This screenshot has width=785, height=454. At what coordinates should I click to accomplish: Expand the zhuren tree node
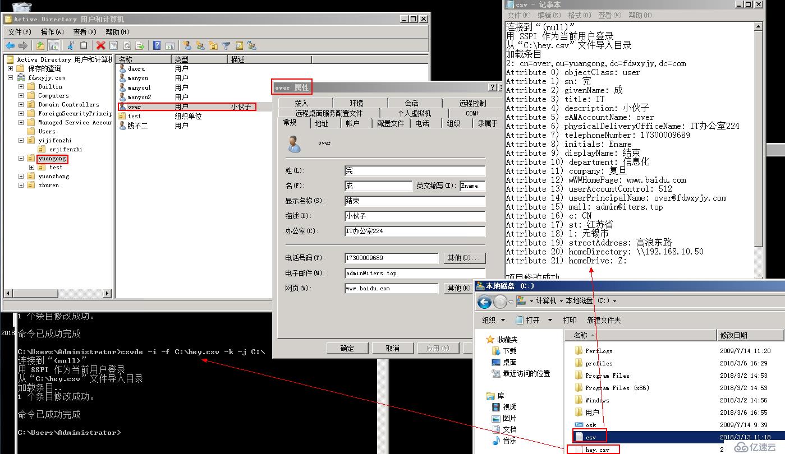(21, 185)
